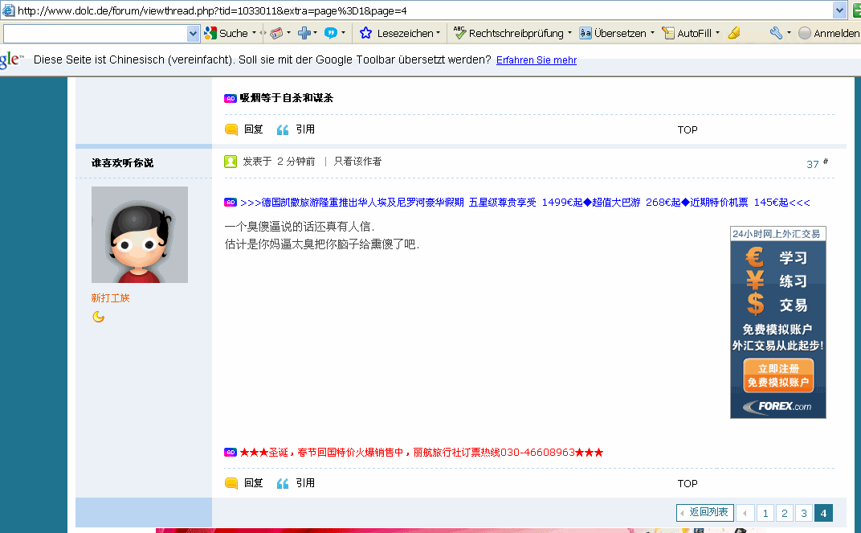Expand the address bar URL dropdown

tap(840, 10)
